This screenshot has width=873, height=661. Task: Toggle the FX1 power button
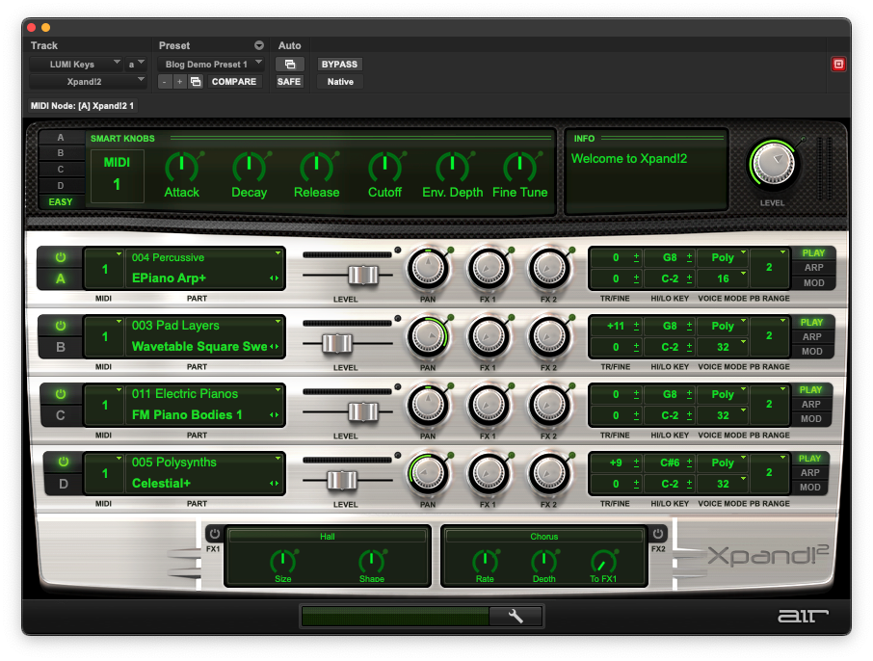(213, 534)
